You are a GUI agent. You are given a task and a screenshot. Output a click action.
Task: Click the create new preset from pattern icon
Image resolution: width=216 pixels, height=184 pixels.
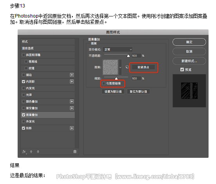click(x=127, y=67)
